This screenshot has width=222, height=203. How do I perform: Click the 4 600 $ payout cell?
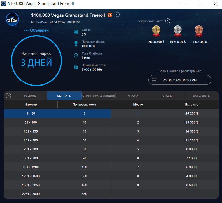tap(192, 176)
